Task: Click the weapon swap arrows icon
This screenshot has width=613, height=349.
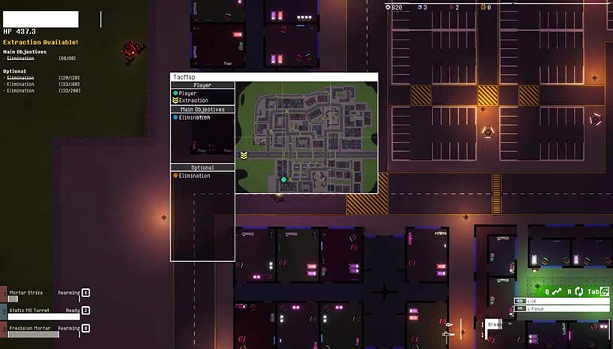Action: tap(557, 291)
